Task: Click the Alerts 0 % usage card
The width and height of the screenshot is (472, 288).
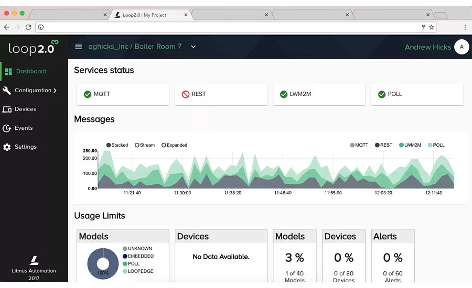Action: point(393,256)
